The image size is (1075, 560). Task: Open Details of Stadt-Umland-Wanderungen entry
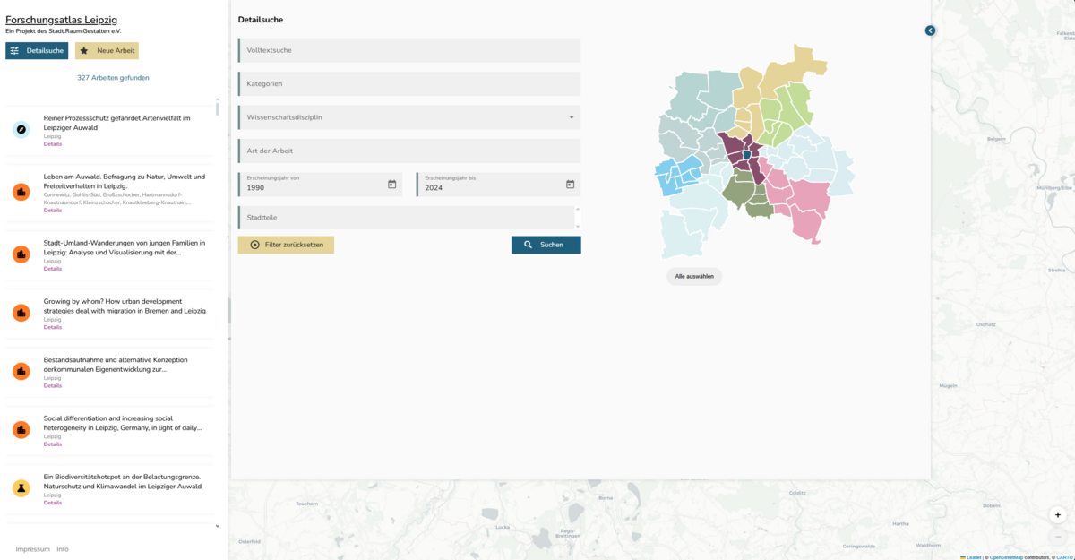(53, 269)
